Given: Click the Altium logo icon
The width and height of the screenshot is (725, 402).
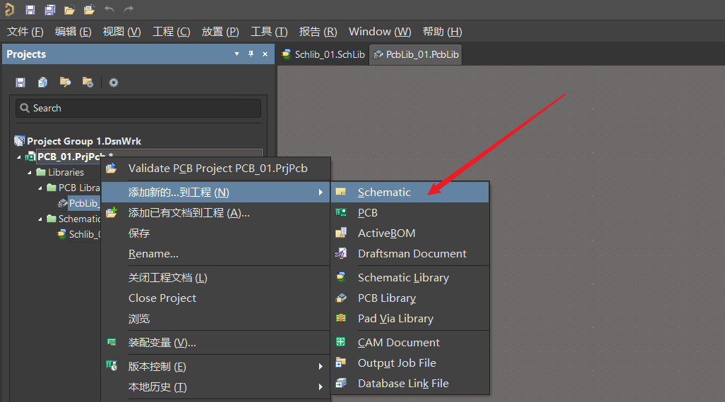Looking at the screenshot, I should pyautogui.click(x=10, y=10).
